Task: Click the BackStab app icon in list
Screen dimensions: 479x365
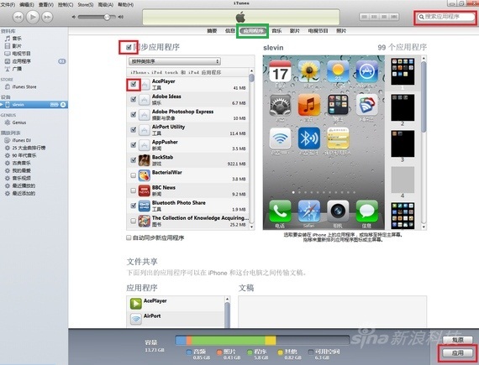Action: pos(145,160)
